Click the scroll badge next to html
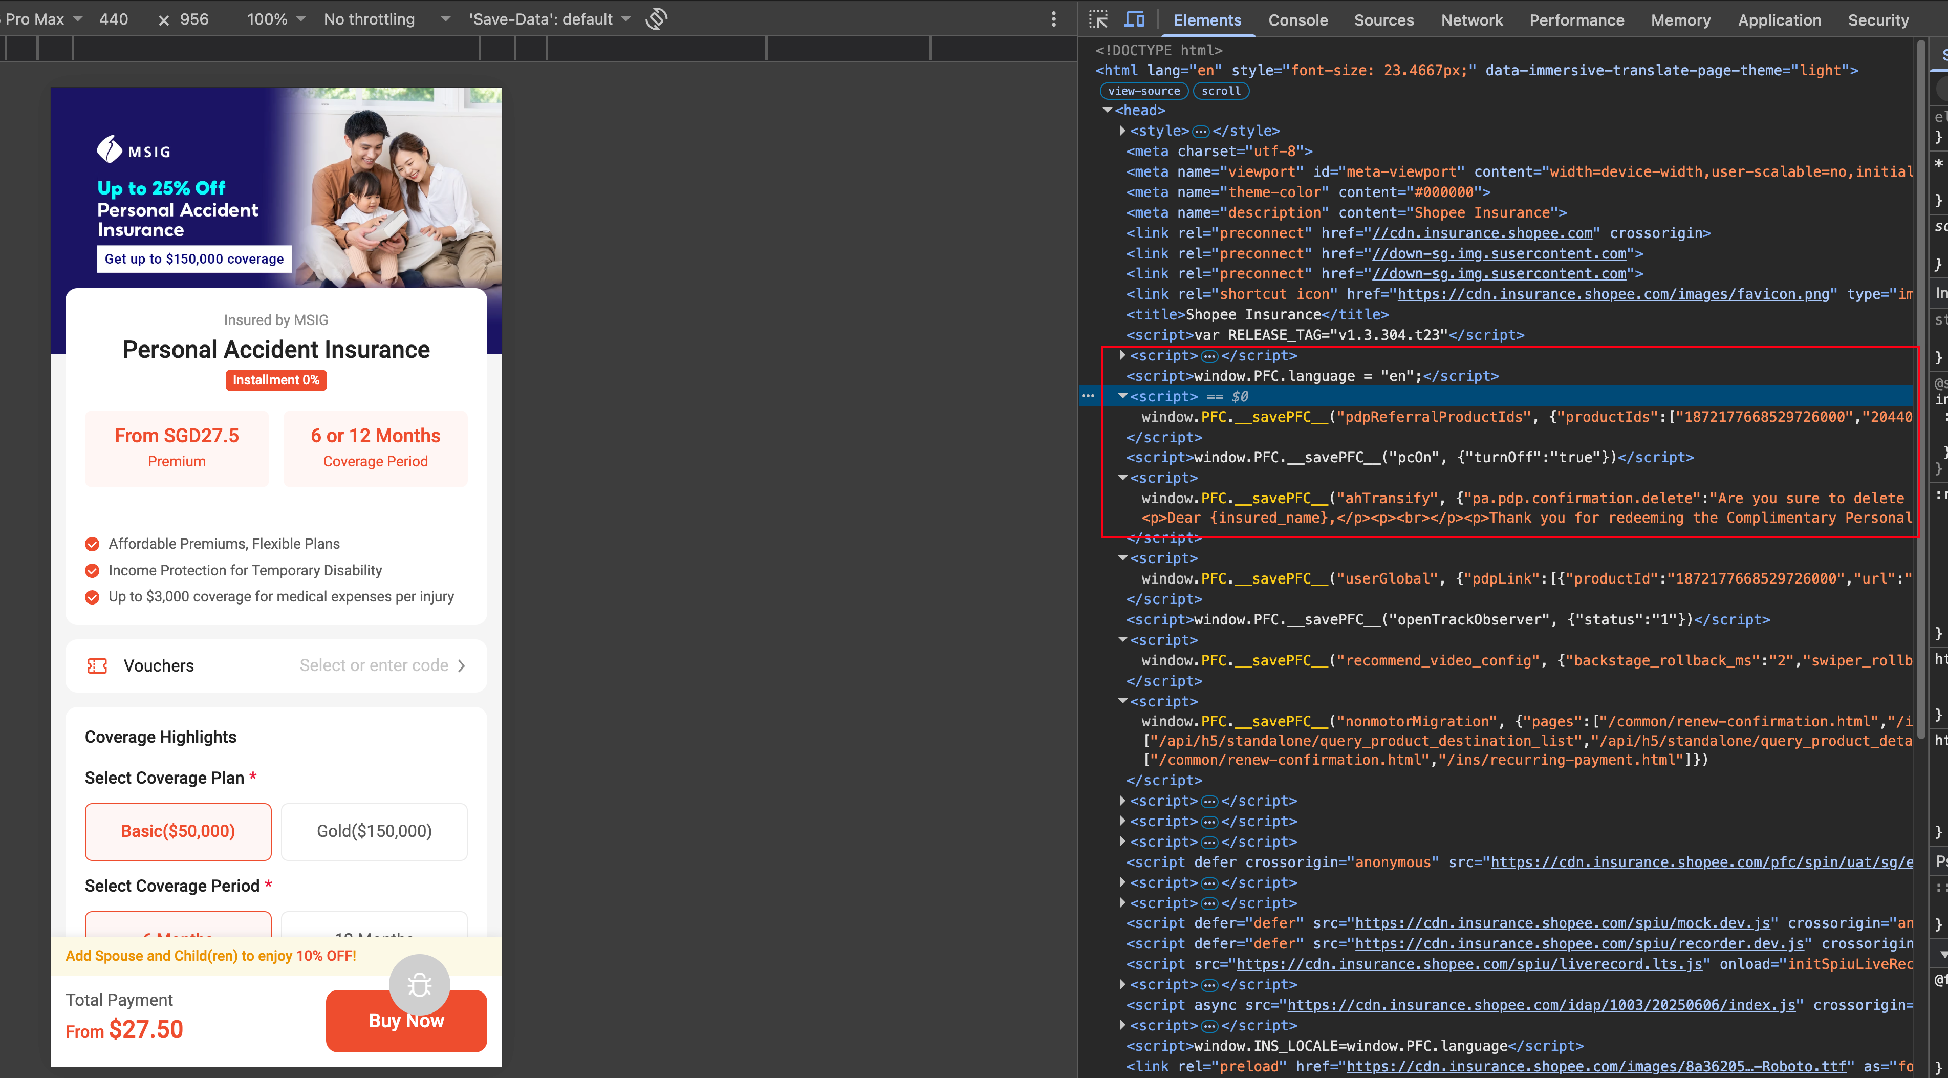 (x=1221, y=91)
